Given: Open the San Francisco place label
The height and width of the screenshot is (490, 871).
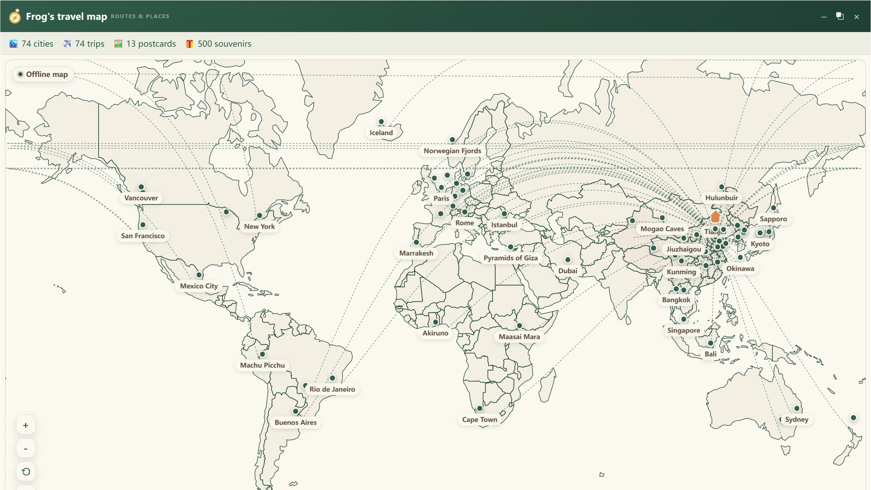Looking at the screenshot, I should coord(143,236).
